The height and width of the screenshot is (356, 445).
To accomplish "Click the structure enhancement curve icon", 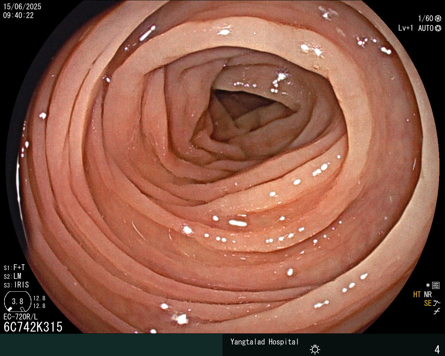I will (437, 303).
